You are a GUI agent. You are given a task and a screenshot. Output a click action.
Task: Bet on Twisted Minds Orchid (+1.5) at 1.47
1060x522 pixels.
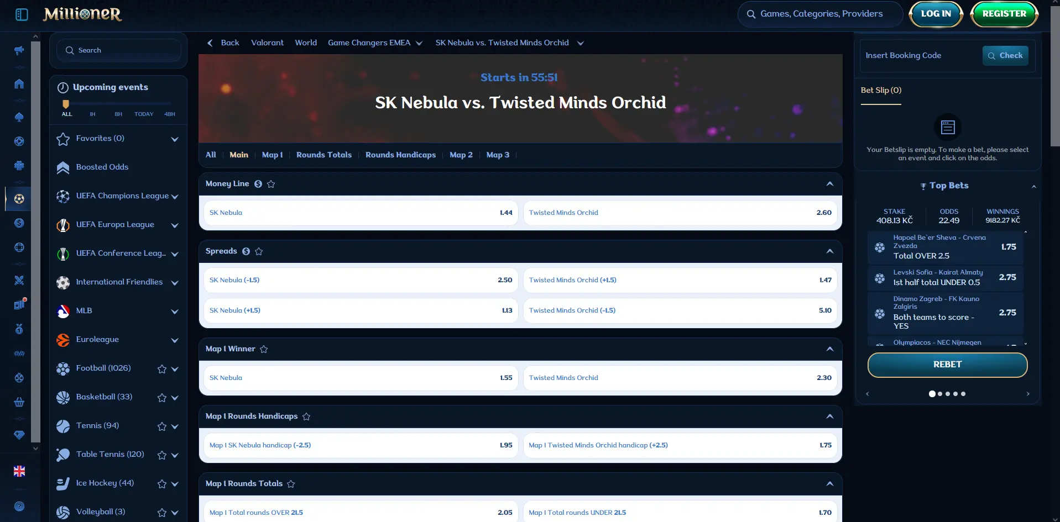point(680,280)
